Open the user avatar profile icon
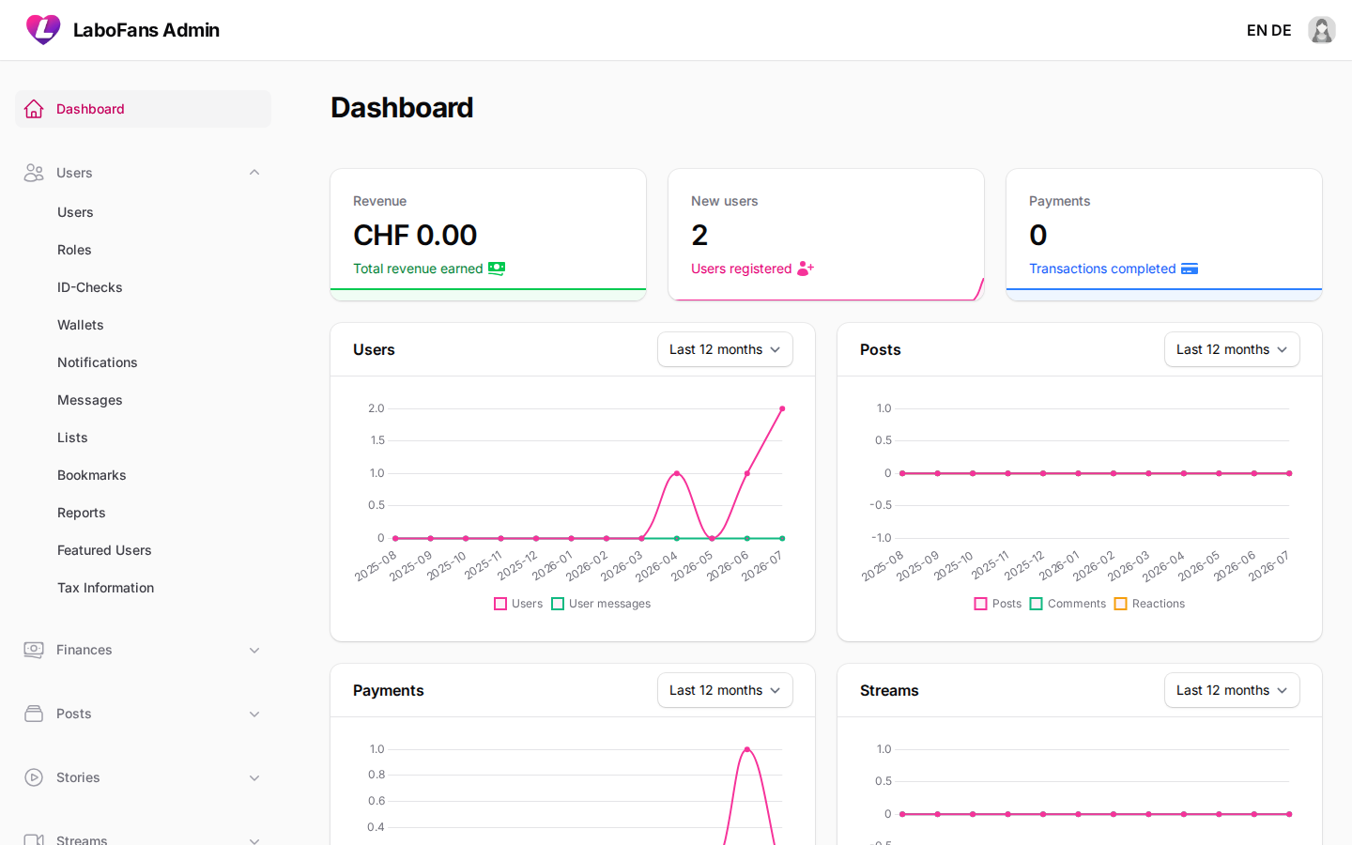This screenshot has height=845, width=1352. [1322, 30]
